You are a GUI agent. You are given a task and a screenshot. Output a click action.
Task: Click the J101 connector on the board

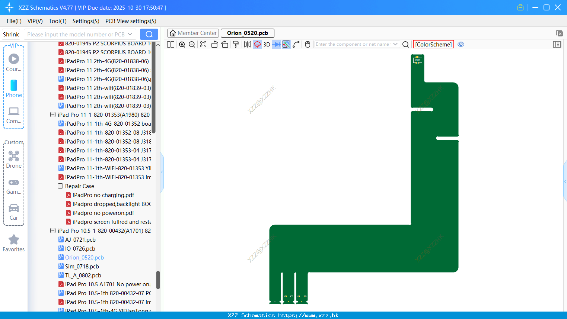[417, 60]
